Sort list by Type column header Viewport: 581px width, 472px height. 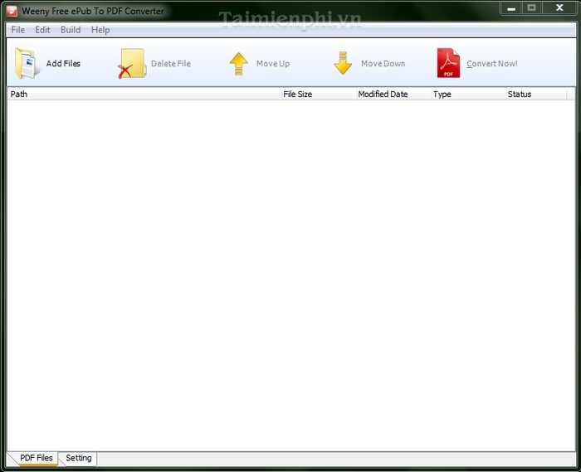click(x=469, y=95)
